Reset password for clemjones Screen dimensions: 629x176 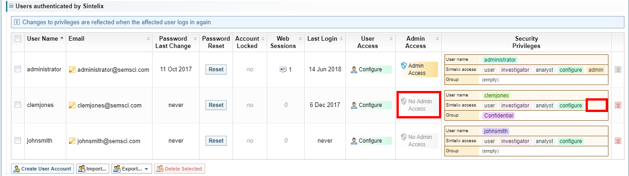(x=216, y=105)
